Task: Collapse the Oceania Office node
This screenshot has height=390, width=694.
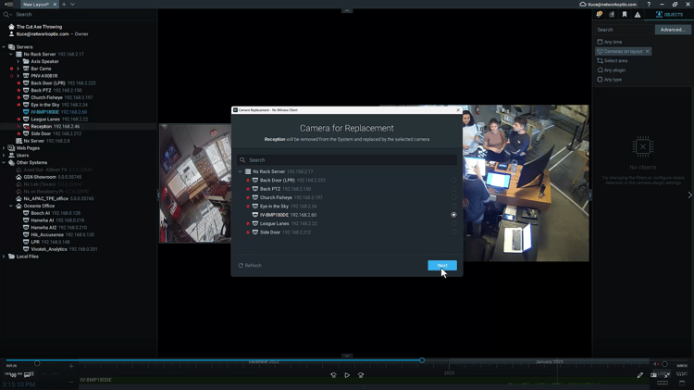Action: click(x=11, y=206)
